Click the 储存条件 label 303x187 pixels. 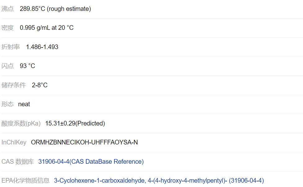(x=14, y=85)
